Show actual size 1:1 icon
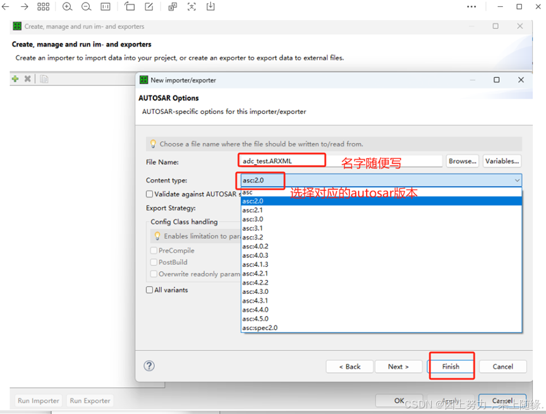546x414 pixels. pyautogui.click(x=105, y=6)
